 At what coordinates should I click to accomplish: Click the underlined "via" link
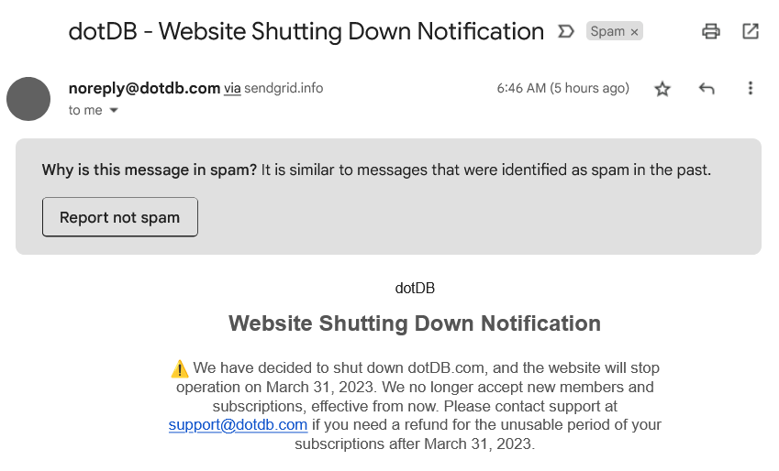[x=232, y=88]
